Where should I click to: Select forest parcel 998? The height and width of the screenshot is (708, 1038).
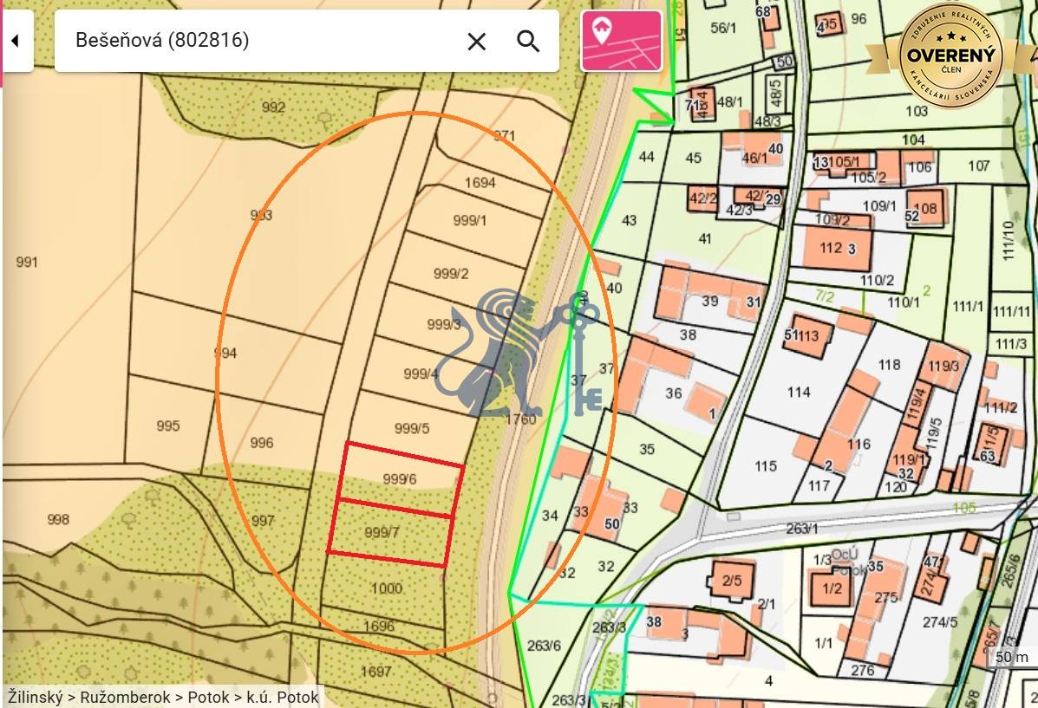click(x=58, y=519)
